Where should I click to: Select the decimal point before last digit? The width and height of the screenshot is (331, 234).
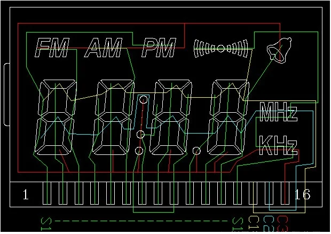click(196, 151)
